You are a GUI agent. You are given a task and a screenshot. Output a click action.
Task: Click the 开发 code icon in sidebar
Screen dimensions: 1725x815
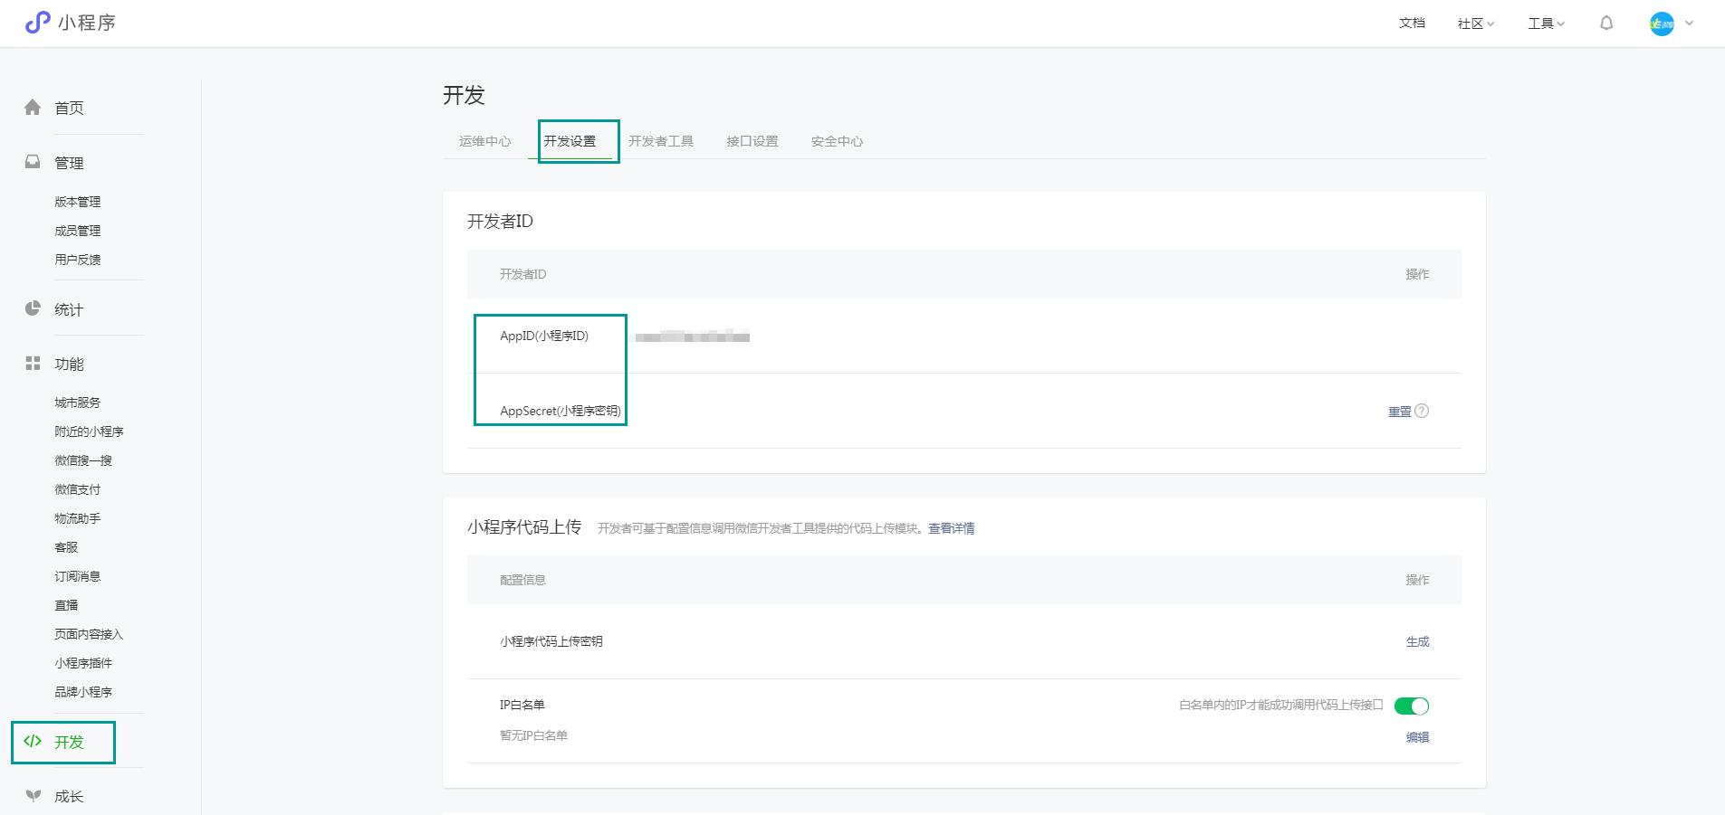click(x=33, y=742)
